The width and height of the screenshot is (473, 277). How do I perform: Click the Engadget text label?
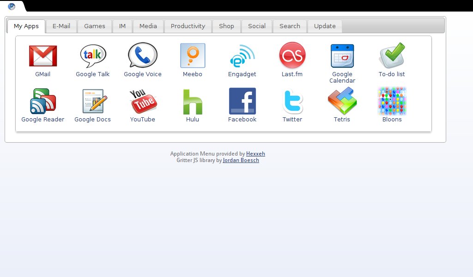tap(242, 74)
